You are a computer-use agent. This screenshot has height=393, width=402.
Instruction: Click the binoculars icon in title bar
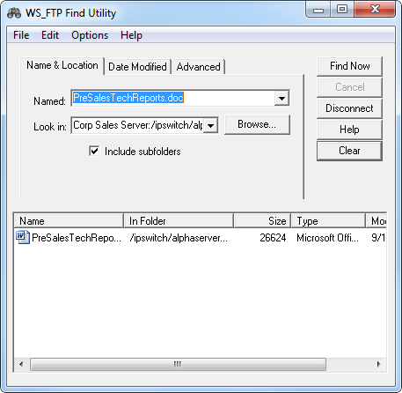pyautogui.click(x=14, y=13)
